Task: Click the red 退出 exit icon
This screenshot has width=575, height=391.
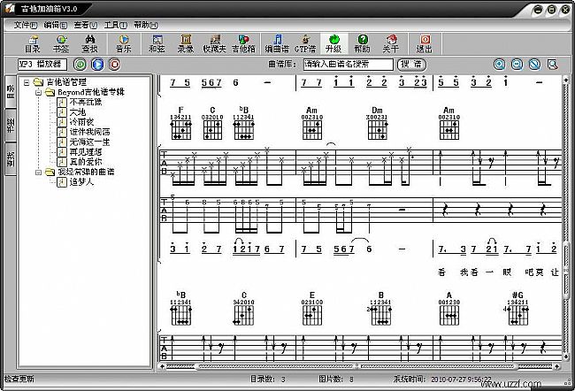Action: point(425,43)
